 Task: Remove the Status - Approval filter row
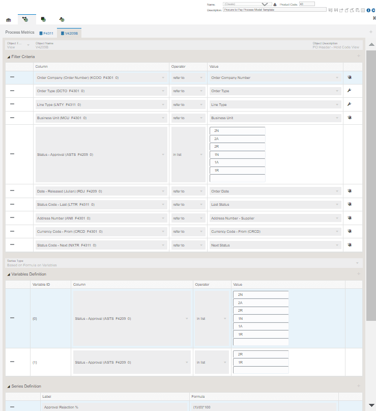(12, 154)
